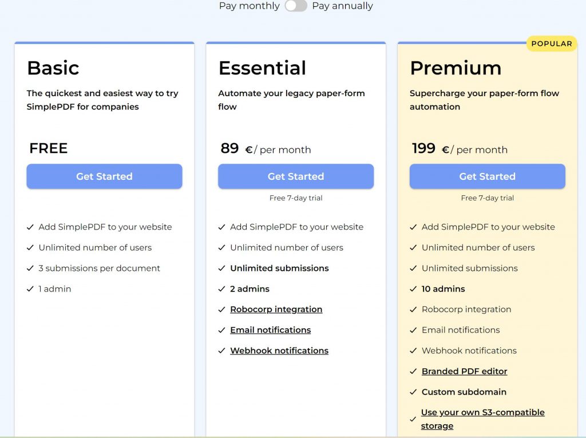Click Get Started under the Essential plan

point(296,176)
